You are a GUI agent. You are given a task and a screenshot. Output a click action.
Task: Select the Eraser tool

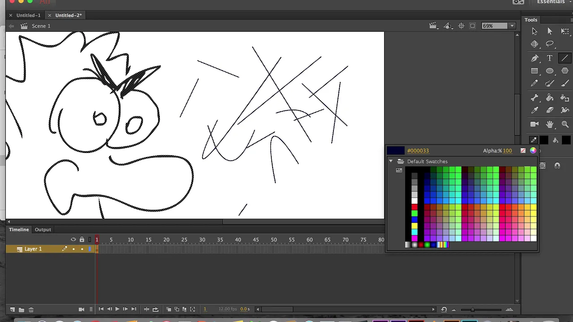550,110
